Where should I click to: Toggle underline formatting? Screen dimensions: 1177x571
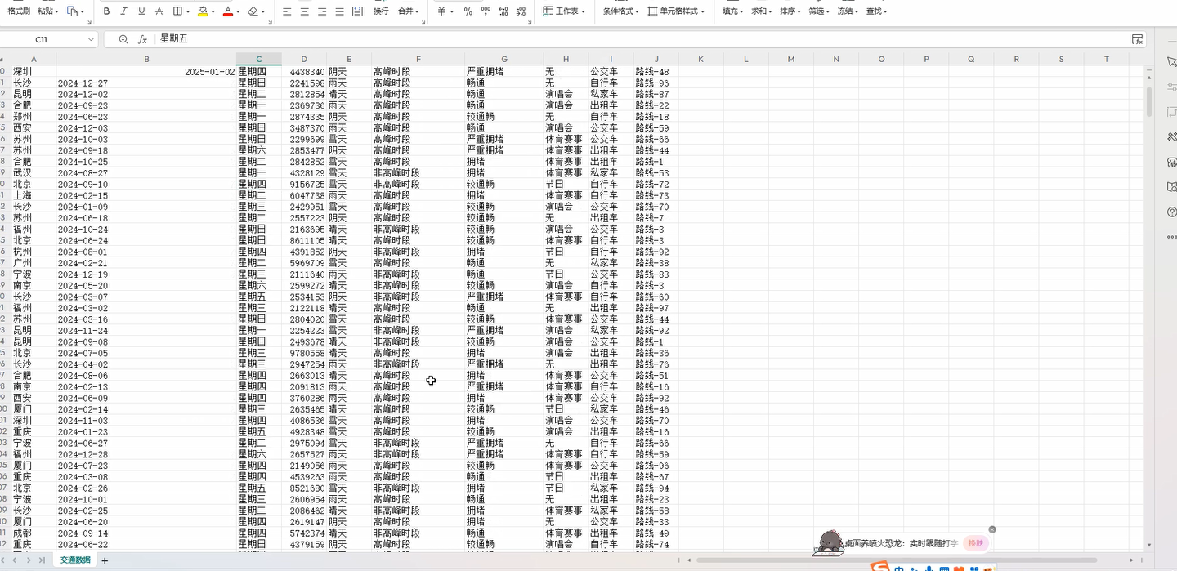(x=141, y=11)
